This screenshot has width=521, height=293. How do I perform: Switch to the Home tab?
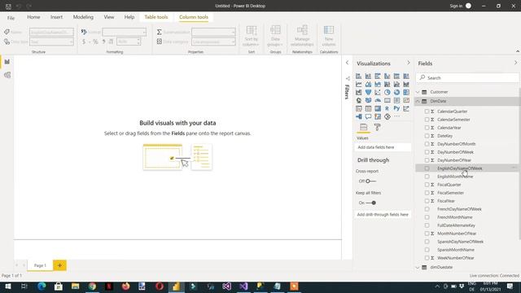click(33, 17)
